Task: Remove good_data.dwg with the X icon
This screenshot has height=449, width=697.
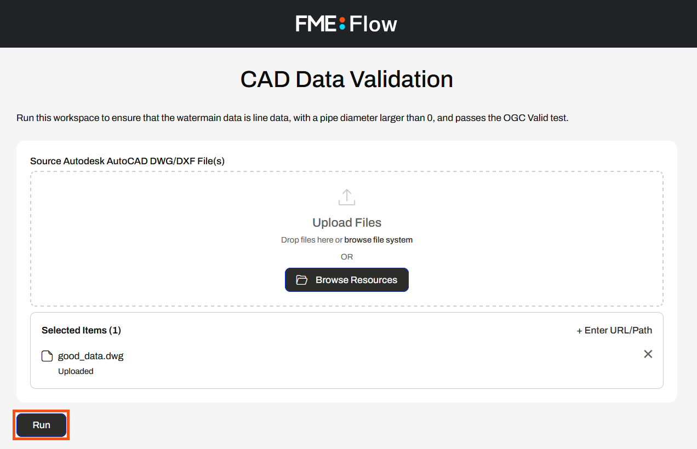Action: pyautogui.click(x=648, y=354)
